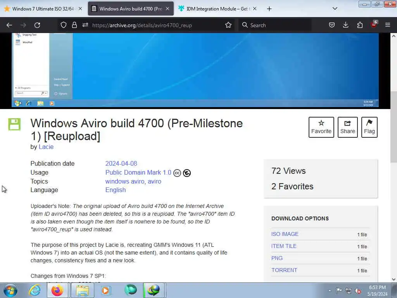397x298 pixels.
Task: List all tabs dropdown arrow
Action: pyautogui.click(x=335, y=9)
